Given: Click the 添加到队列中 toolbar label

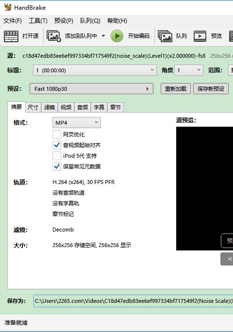Looking at the screenshot, I should click(x=81, y=36).
